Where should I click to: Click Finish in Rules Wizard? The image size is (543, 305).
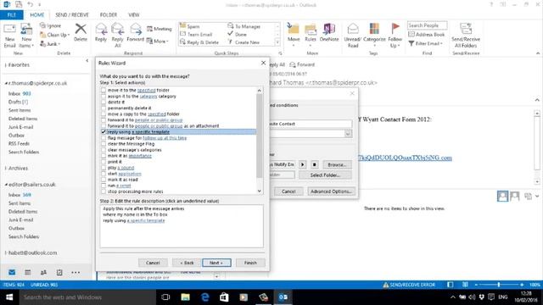tap(250, 263)
